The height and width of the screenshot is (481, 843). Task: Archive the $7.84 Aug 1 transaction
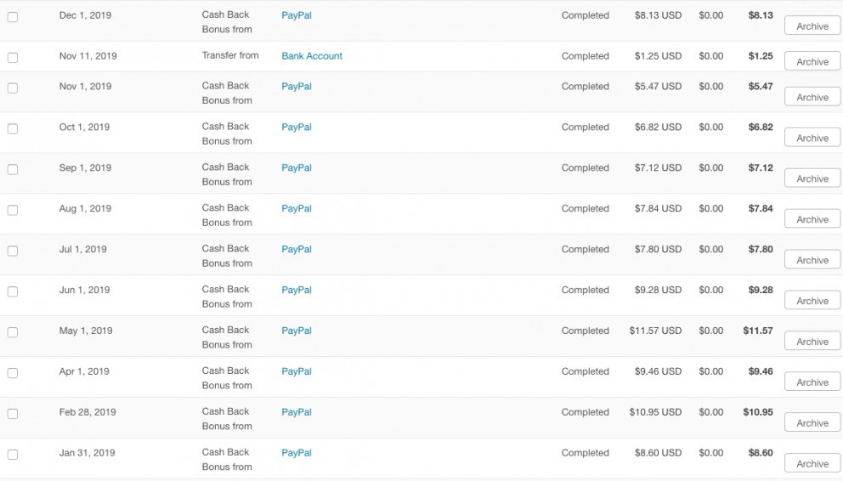[x=812, y=218]
